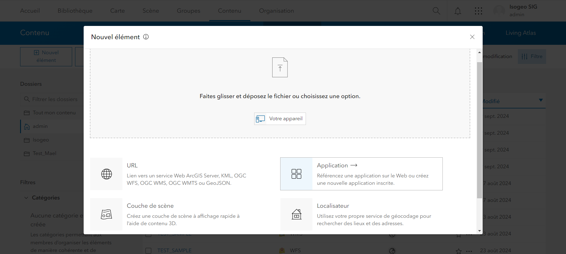566x254 pixels.
Task: Click the Votre appareil button
Action: point(280,119)
